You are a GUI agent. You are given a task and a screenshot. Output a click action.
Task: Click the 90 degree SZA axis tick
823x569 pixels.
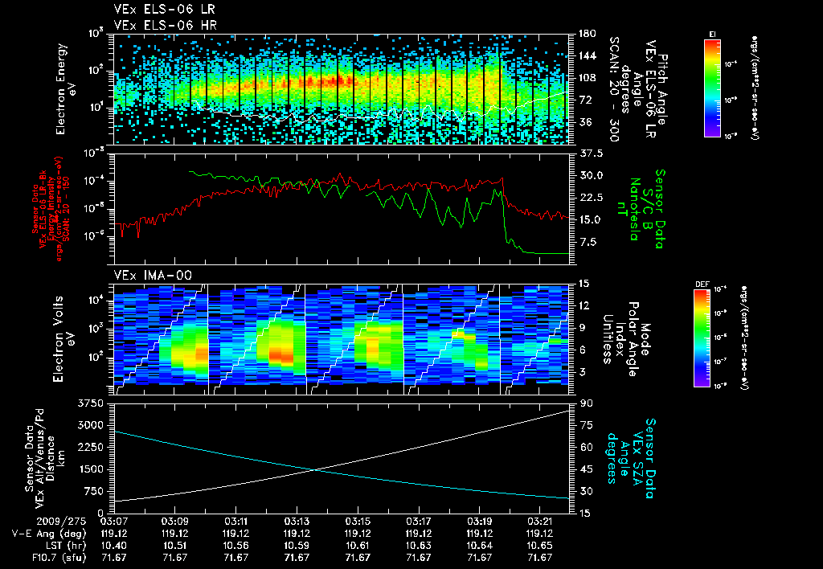[587, 403]
